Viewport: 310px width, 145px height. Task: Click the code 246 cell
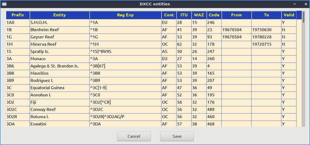[x=214, y=23]
